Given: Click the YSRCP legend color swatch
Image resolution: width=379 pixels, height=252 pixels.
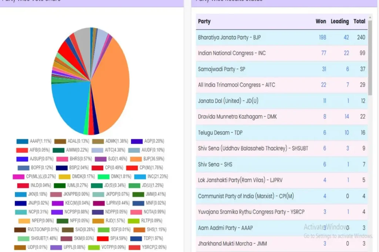Looking at the screenshot, I should (134, 248).
